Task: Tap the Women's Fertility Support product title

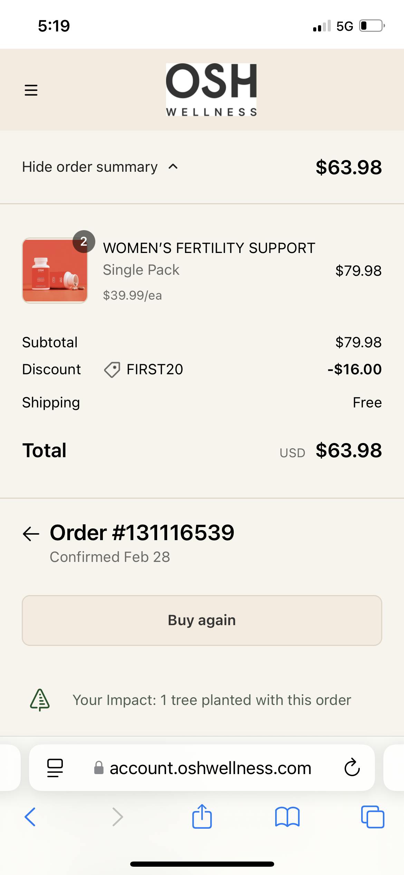Action: (x=209, y=248)
